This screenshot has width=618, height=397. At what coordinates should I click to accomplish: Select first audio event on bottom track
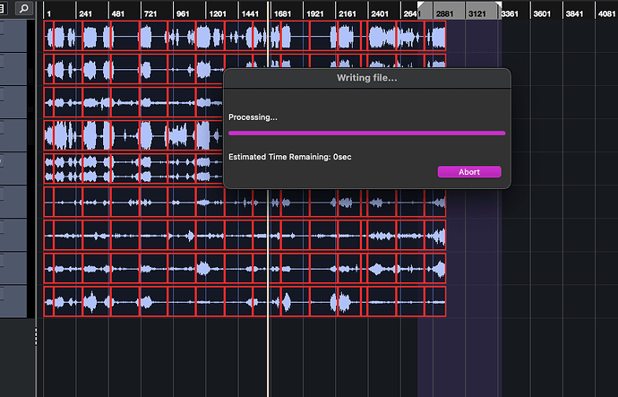[48, 302]
